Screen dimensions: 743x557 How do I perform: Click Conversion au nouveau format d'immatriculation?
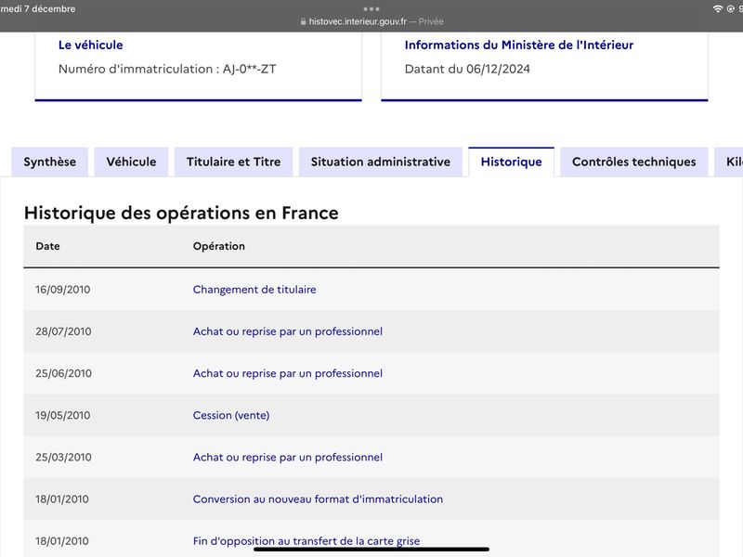coord(318,499)
